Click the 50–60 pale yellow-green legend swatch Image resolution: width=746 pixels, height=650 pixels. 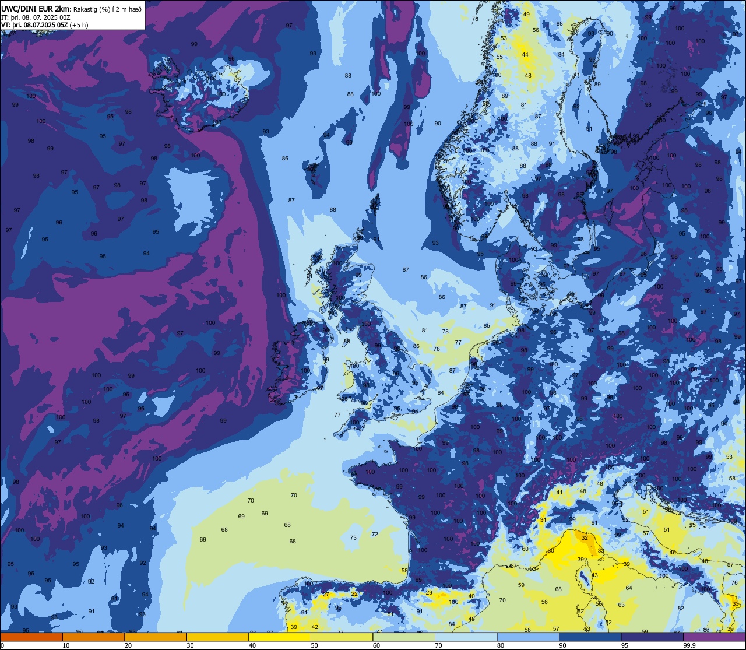tap(342, 637)
